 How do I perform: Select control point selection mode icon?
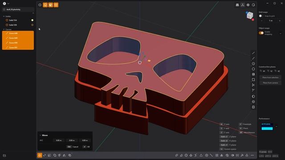[40, 5]
